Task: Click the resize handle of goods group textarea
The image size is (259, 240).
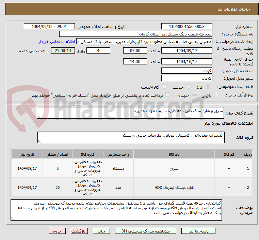Action: click(x=39, y=141)
